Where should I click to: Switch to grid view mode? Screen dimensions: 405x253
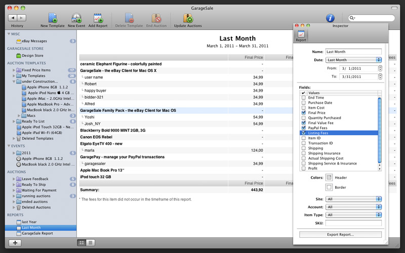(x=82, y=243)
